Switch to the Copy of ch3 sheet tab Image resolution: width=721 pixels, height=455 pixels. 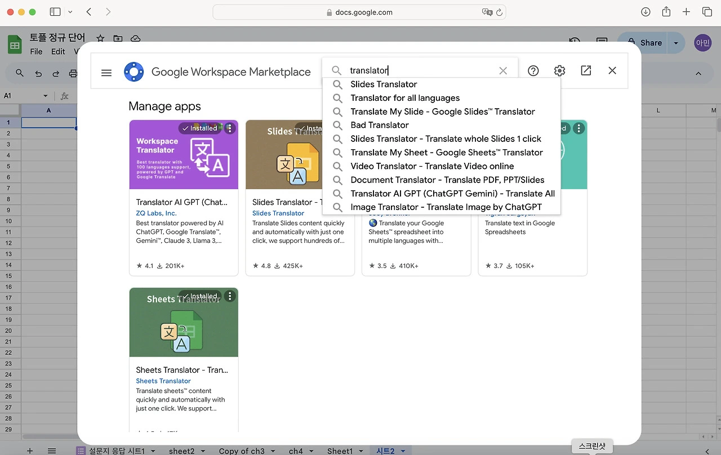242,451
